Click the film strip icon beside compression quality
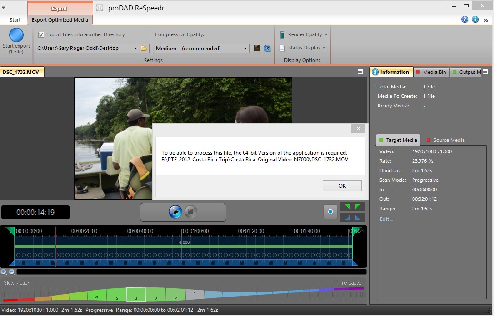Viewport: 494px width, 316px height. tap(257, 48)
